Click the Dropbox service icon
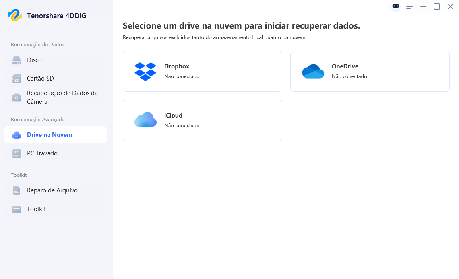Screen dimensions: 459x279 (x=146, y=71)
